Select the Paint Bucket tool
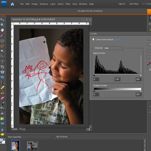The image size is (151, 151). click(x=2, y=114)
